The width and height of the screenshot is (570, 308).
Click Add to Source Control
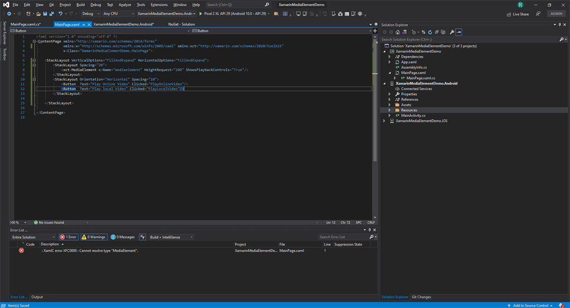click(530, 305)
